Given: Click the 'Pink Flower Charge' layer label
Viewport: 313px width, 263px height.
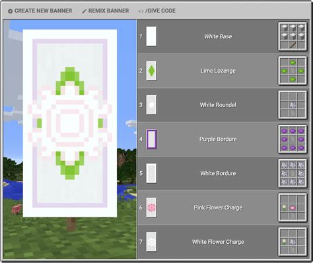Looking at the screenshot, I should tap(218, 207).
